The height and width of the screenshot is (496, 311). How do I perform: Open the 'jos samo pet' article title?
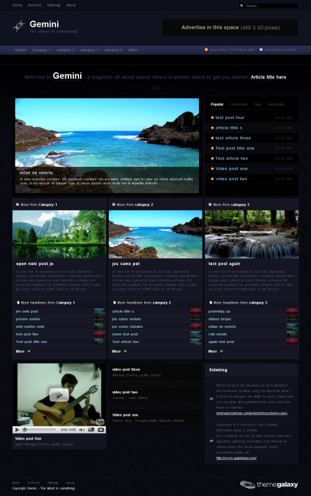pyautogui.click(x=126, y=264)
